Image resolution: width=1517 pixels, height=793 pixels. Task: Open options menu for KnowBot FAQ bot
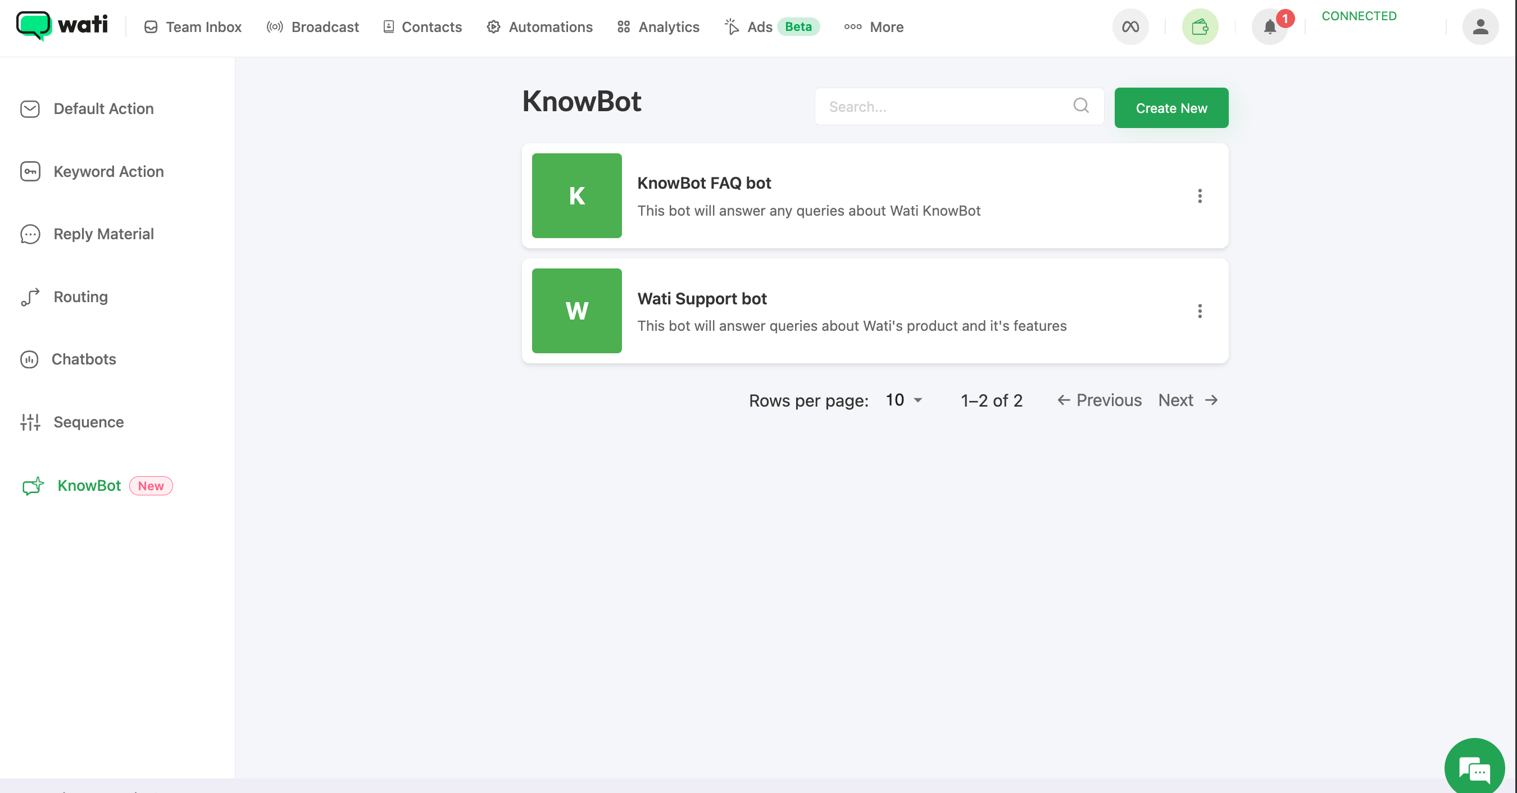pyautogui.click(x=1200, y=196)
